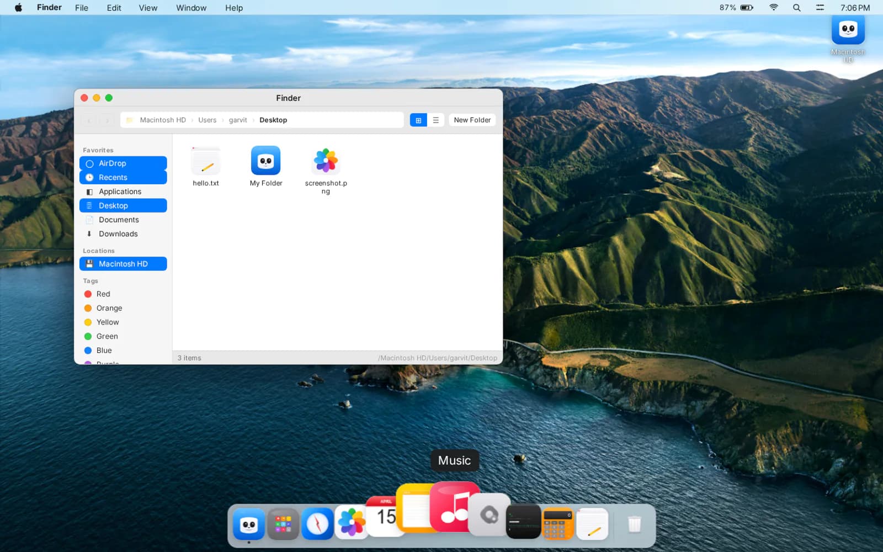Open Downloads in the sidebar

[x=123, y=234]
